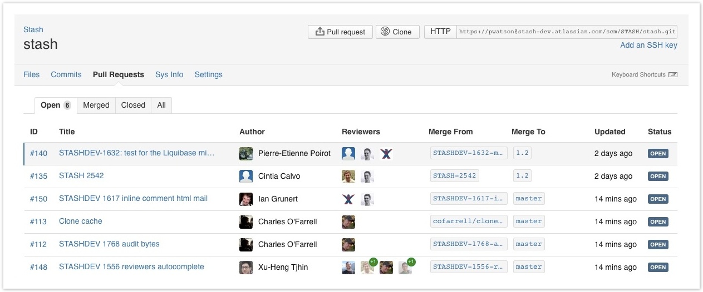Click Xu-Heng Tjhin's author avatar

246,268
